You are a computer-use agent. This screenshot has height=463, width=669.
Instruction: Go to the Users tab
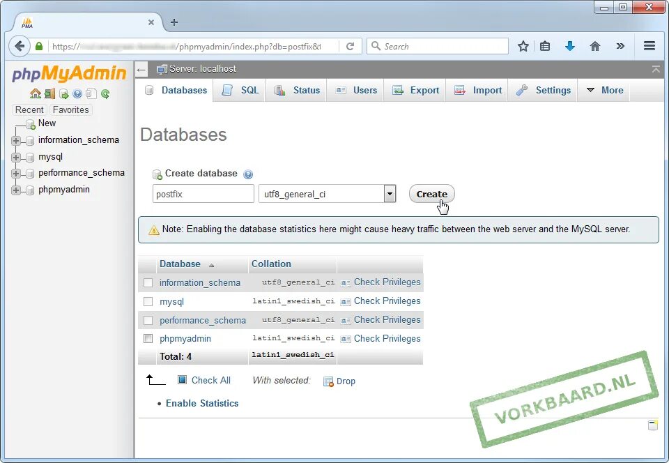click(x=356, y=90)
